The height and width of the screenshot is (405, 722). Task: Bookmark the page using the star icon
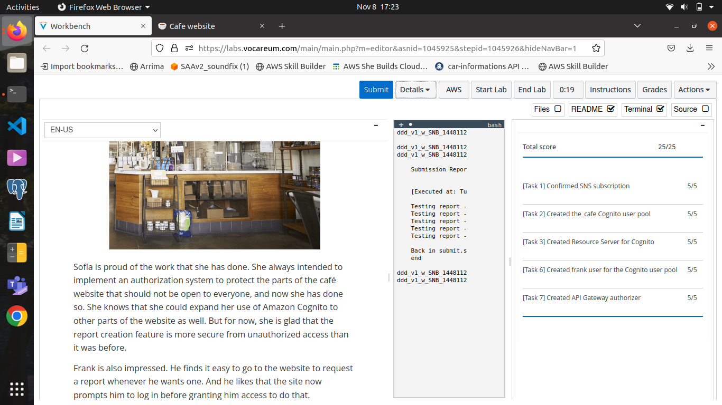pos(596,48)
